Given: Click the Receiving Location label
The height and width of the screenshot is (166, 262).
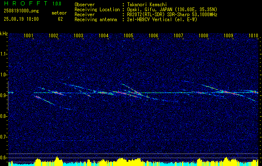Looking at the screenshot, I should click(x=97, y=10).
